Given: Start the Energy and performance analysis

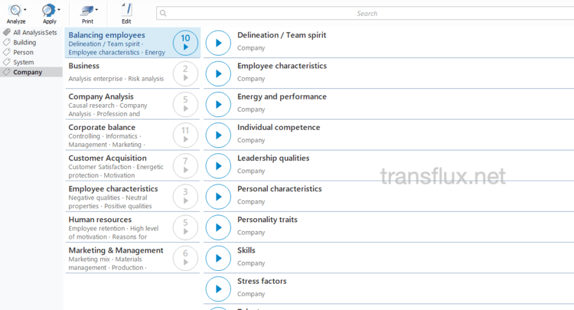Looking at the screenshot, I should (218, 104).
